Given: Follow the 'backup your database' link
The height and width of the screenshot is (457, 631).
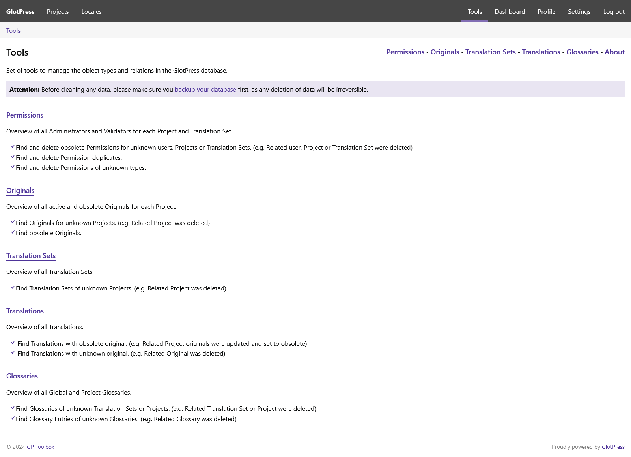Looking at the screenshot, I should click(205, 90).
